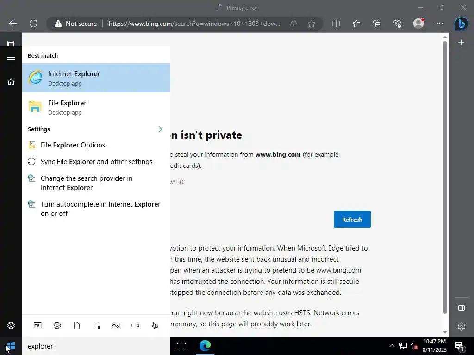Open Edge Settings and more ellipsis
The width and height of the screenshot is (474, 355).
[440, 24]
